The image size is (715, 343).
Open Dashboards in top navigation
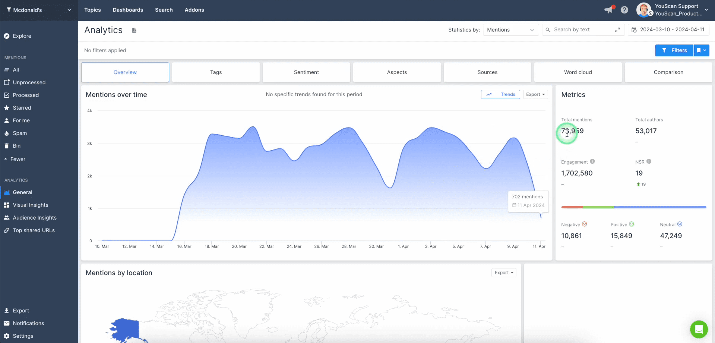(x=128, y=10)
